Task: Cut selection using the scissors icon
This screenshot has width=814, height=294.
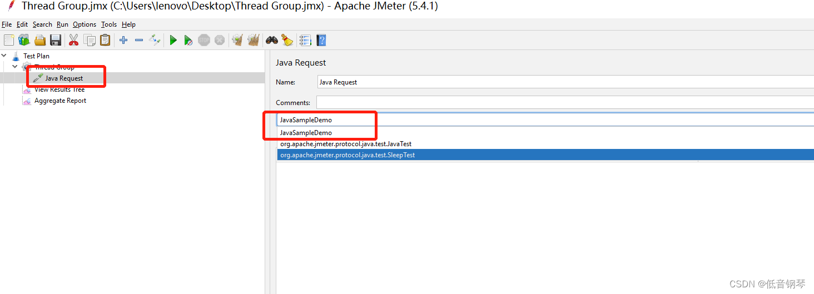Action: pos(73,40)
